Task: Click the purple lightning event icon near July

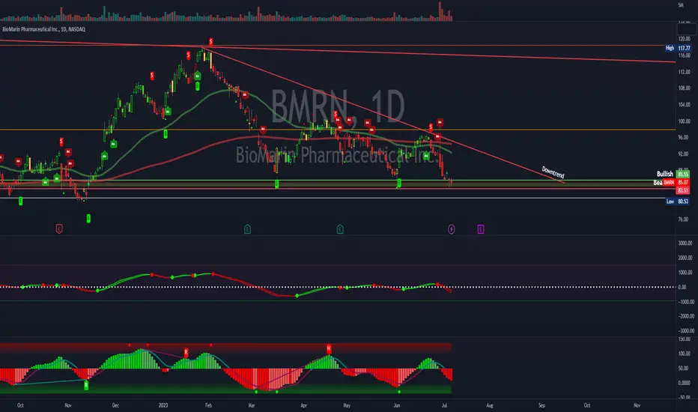Action: click(x=452, y=229)
